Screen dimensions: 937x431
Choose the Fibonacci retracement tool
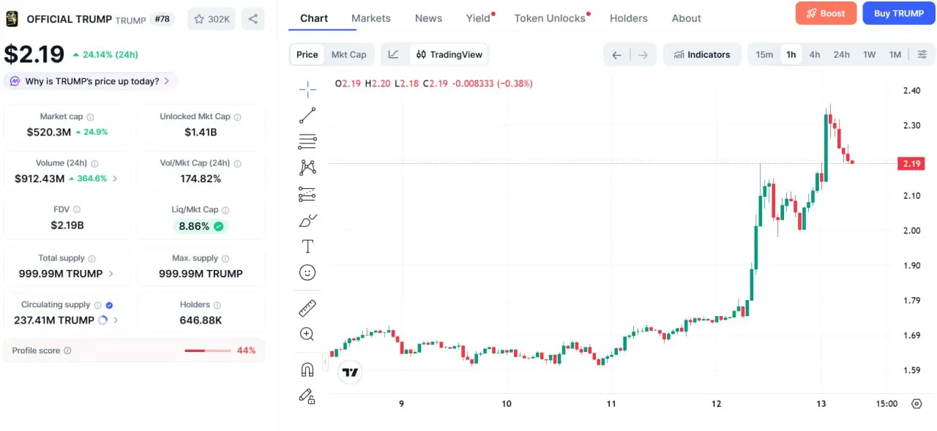coord(307,142)
